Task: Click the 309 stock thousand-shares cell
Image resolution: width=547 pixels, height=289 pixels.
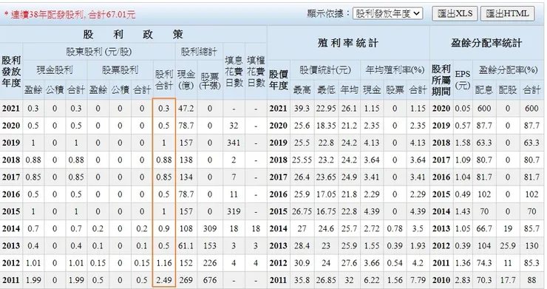Action: [x=210, y=228]
